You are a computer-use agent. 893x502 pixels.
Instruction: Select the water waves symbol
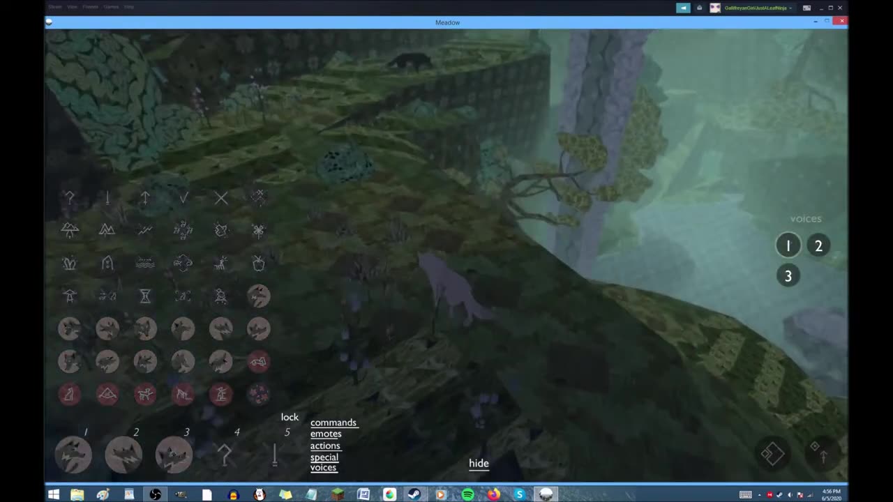(145, 263)
